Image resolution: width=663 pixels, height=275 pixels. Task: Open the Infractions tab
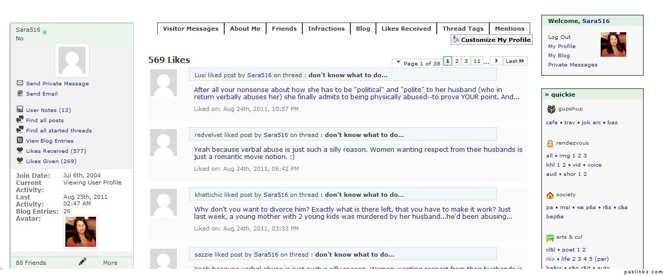coord(326,29)
